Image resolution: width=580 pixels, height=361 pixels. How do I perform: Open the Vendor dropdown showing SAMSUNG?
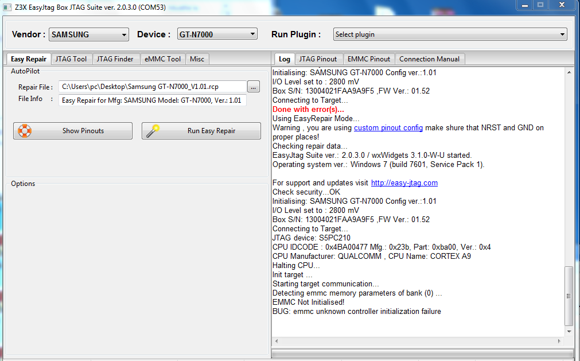coord(89,34)
